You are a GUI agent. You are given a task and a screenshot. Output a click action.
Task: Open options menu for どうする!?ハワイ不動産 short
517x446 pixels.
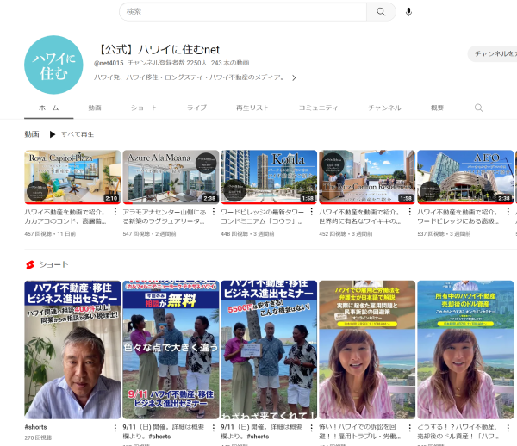pyautogui.click(x=508, y=428)
